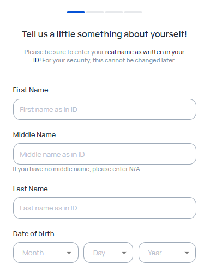Select the Last Name input field
Image resolution: width=210 pixels, height=270 pixels.
(105, 208)
